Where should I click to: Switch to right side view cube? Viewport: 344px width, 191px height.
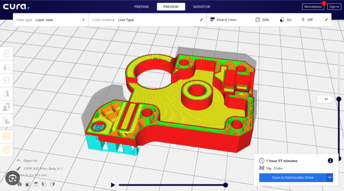[52, 184]
